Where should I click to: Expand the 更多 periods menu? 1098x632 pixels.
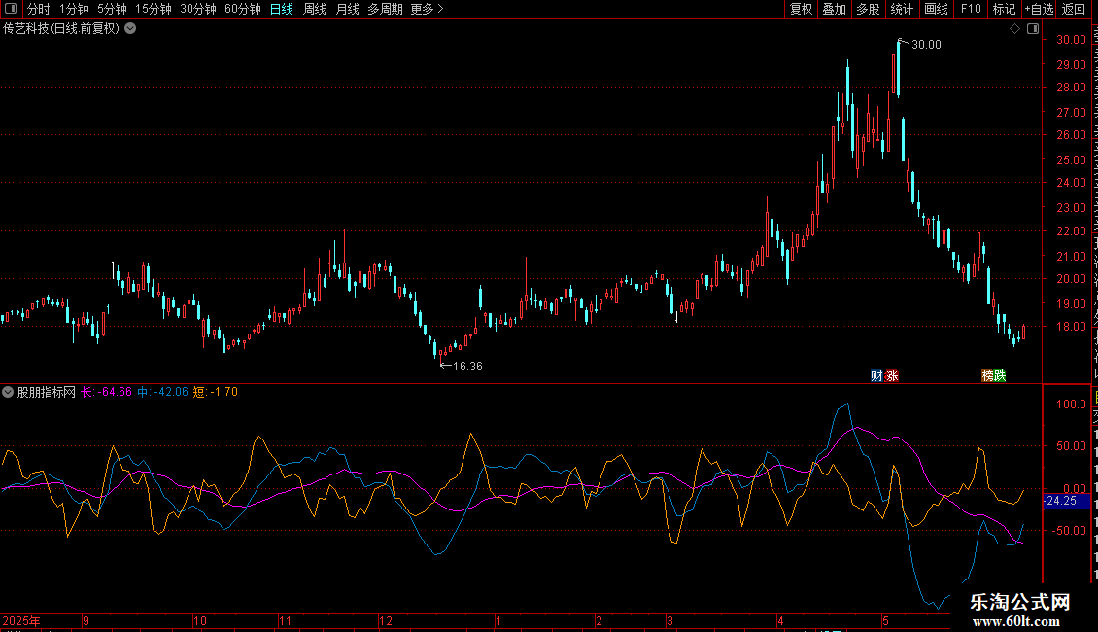428,9
